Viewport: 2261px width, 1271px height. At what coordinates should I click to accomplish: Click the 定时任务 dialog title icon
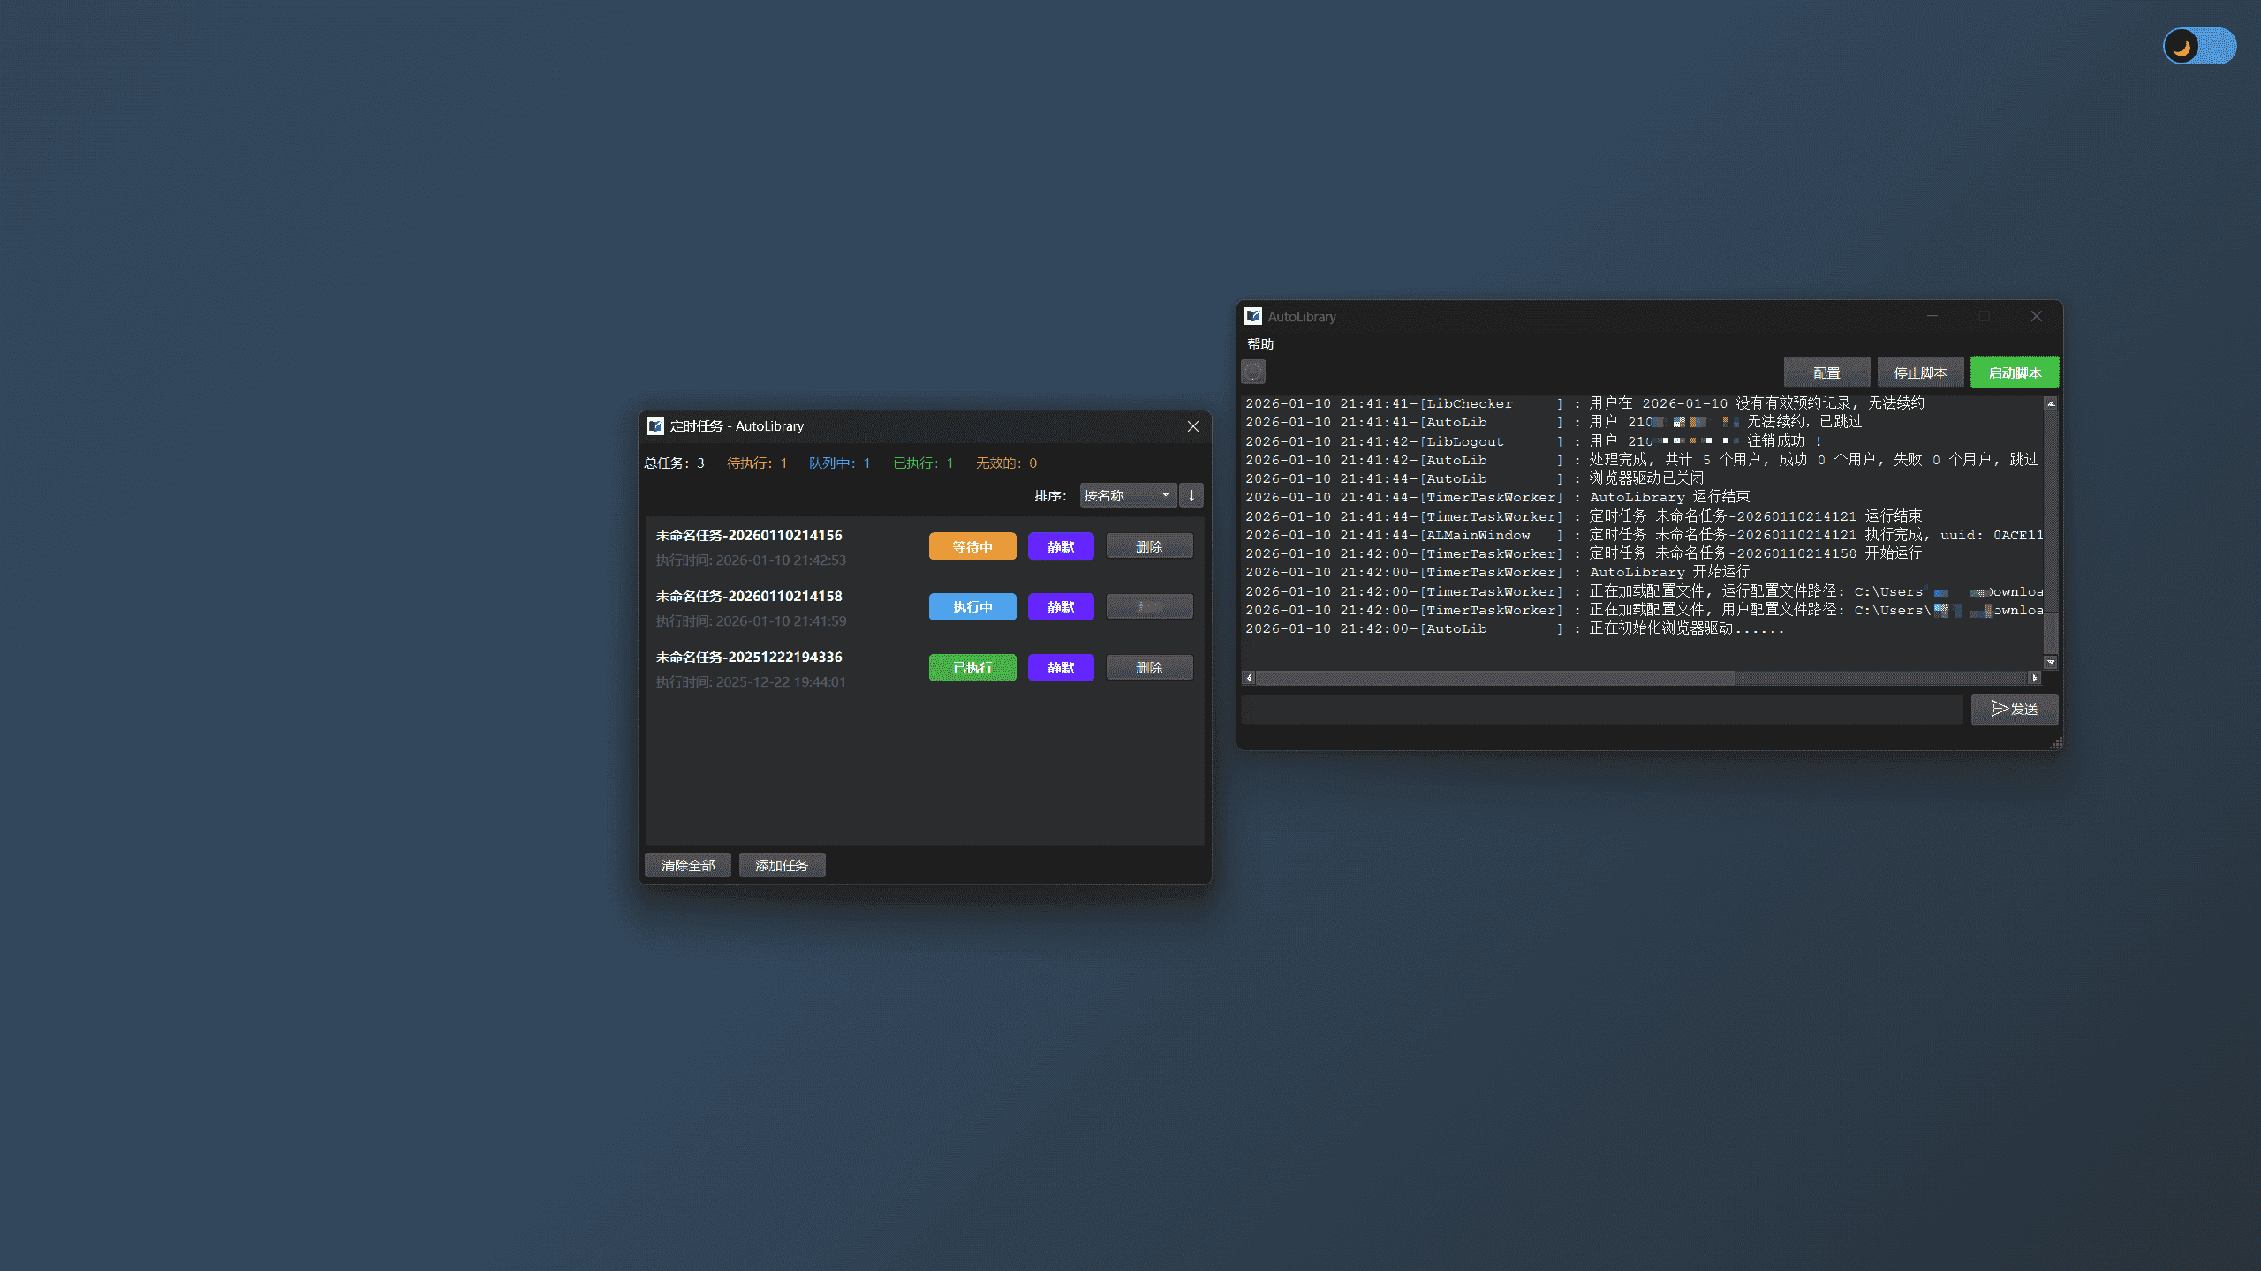click(x=654, y=426)
